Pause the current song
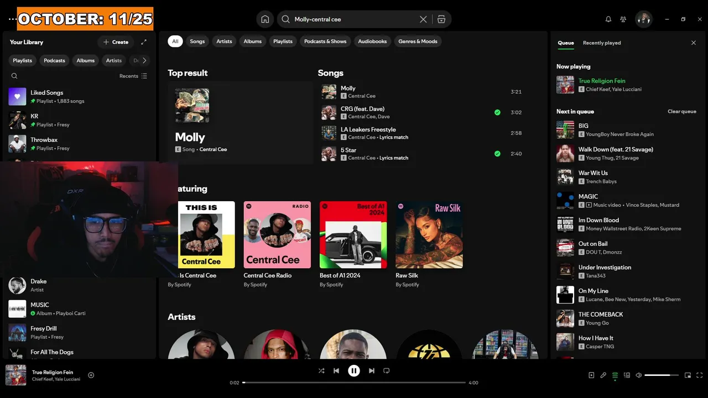Image resolution: width=708 pixels, height=398 pixels. [x=354, y=371]
